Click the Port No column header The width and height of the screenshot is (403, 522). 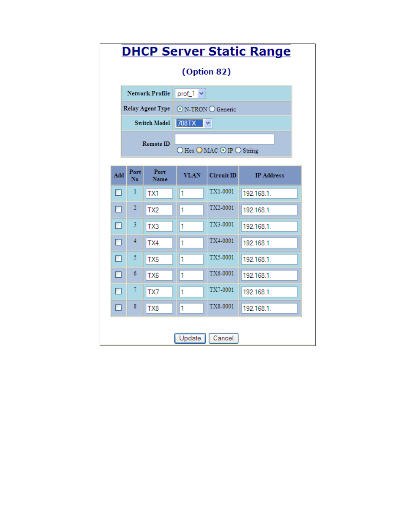pyautogui.click(x=135, y=175)
